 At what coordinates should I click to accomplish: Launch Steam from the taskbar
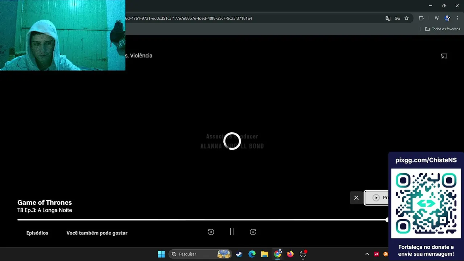click(239, 254)
